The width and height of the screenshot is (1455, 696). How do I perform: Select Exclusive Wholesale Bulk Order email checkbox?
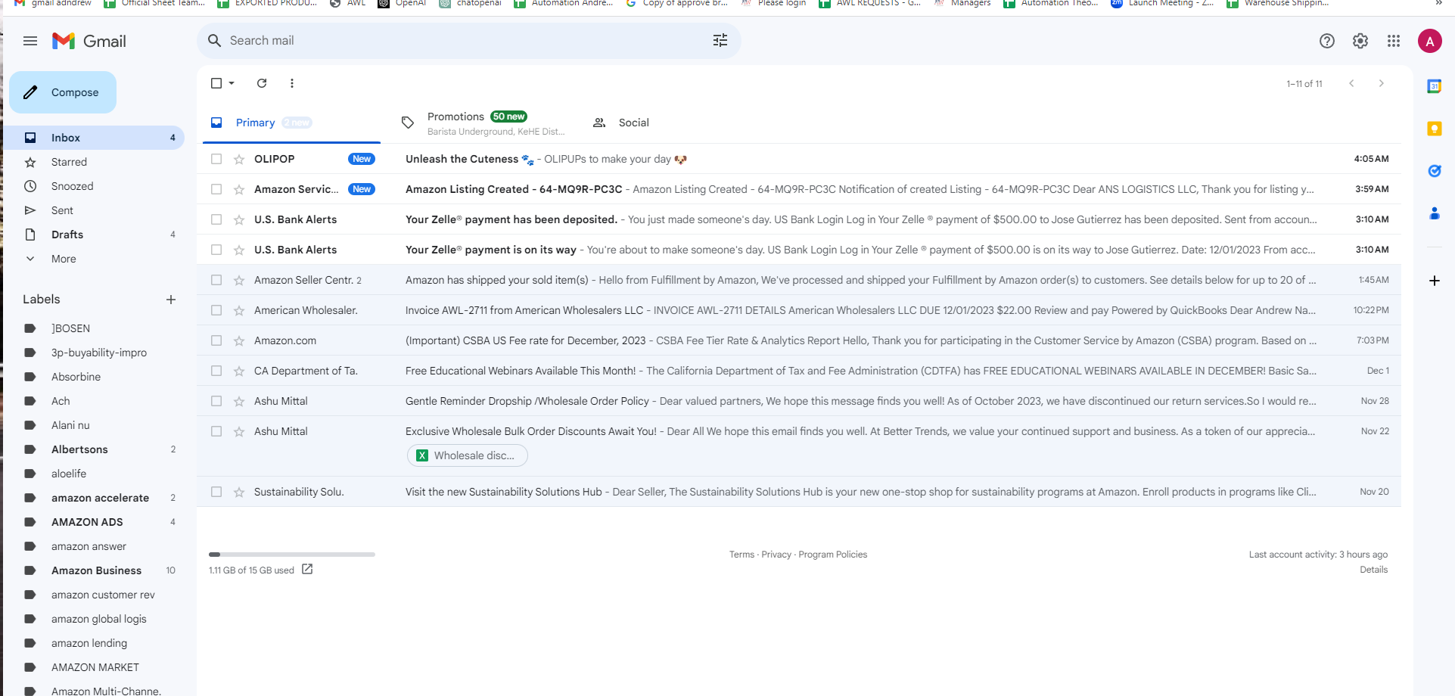[216, 431]
